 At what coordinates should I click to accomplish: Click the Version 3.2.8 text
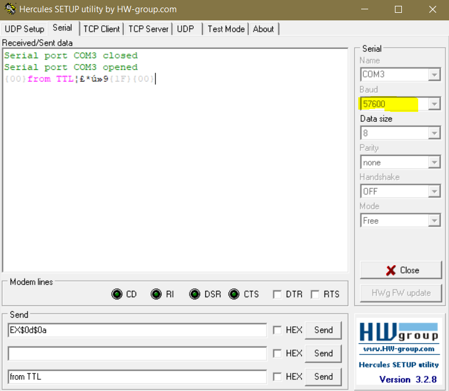408,379
